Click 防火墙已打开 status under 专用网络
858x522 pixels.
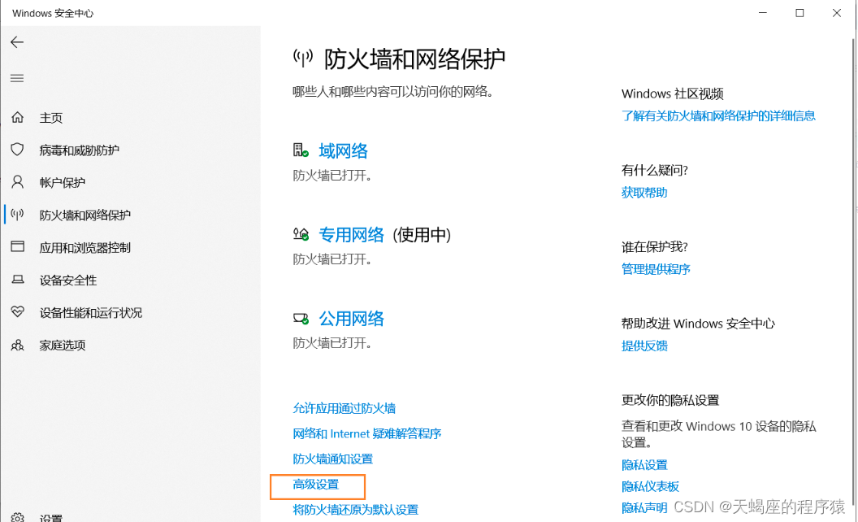click(x=332, y=259)
